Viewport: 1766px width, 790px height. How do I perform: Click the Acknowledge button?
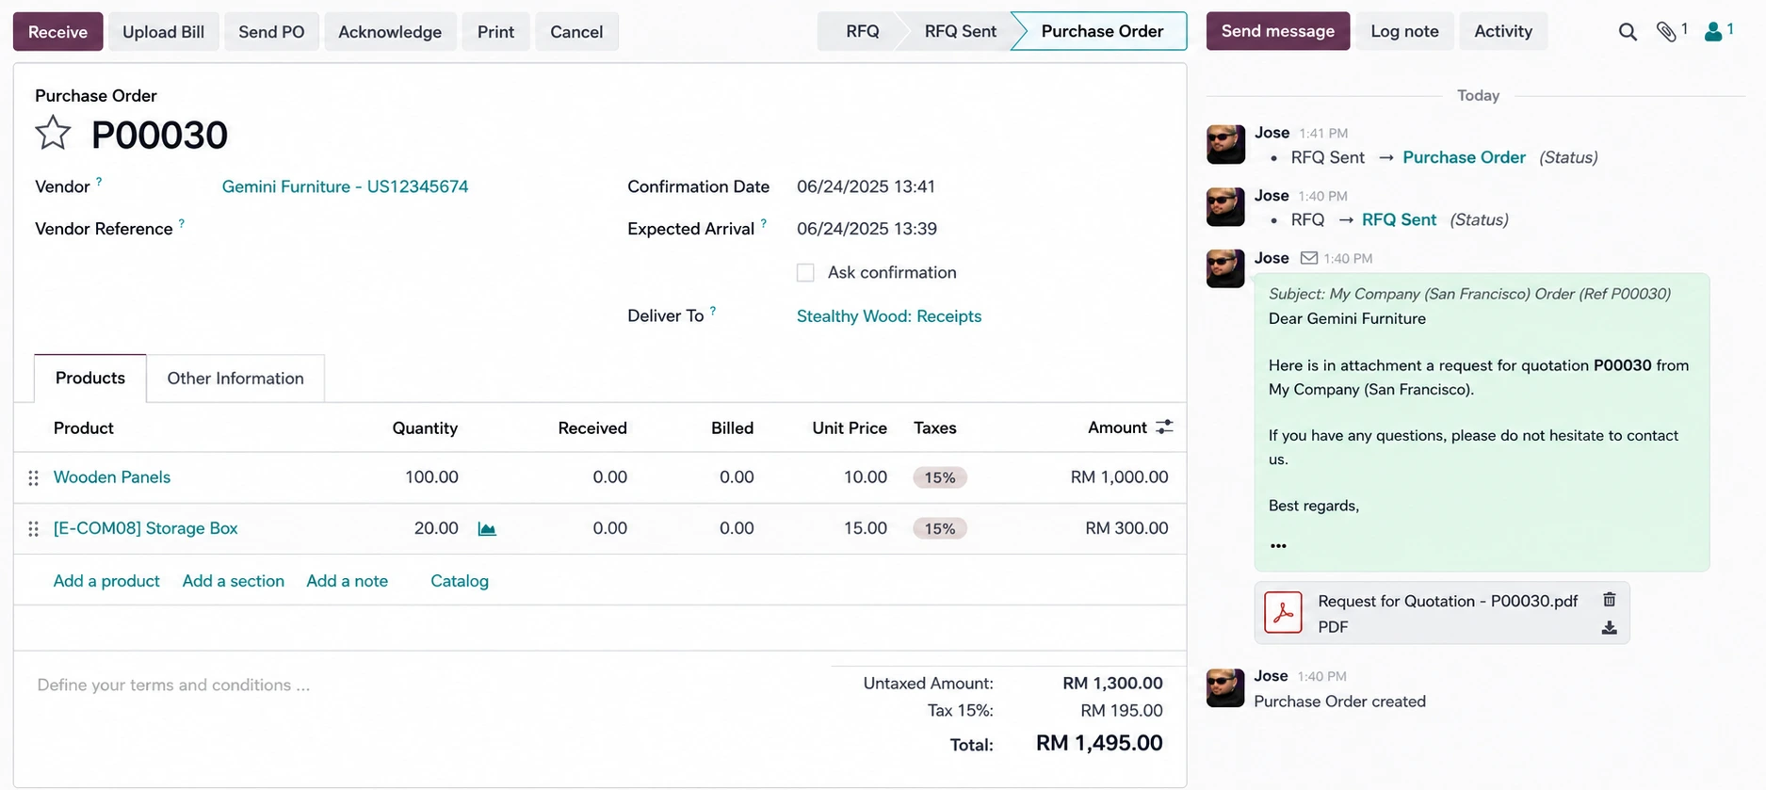pyautogui.click(x=390, y=32)
